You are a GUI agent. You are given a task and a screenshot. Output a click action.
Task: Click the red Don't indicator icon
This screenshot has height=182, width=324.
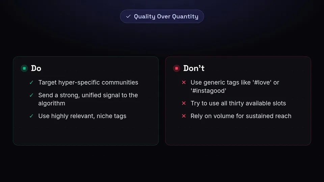coord(177,68)
